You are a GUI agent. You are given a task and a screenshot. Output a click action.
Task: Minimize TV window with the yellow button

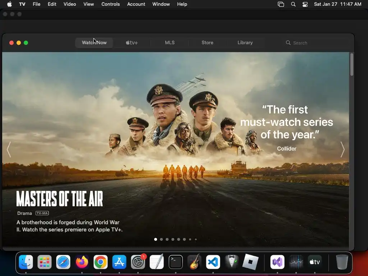[x=19, y=43]
